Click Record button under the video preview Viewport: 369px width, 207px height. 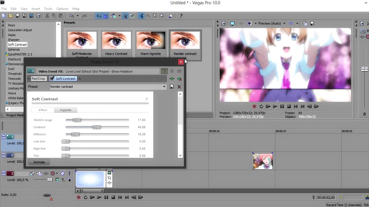click(254, 106)
